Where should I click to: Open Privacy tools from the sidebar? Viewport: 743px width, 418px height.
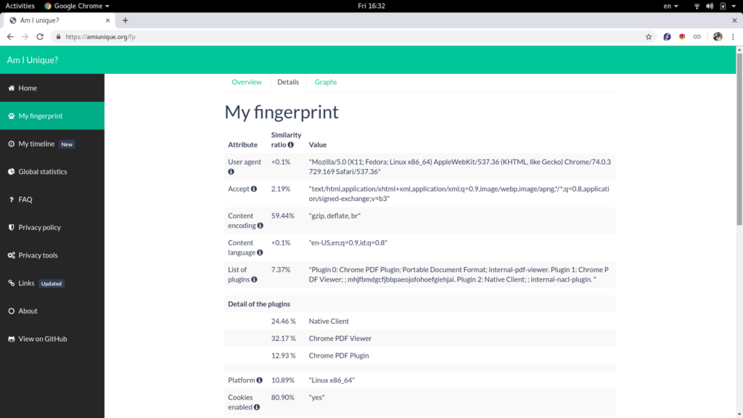[38, 255]
